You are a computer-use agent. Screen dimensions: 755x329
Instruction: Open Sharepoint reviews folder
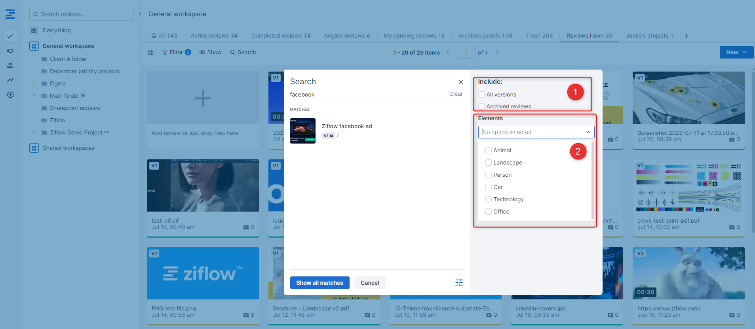tap(74, 108)
